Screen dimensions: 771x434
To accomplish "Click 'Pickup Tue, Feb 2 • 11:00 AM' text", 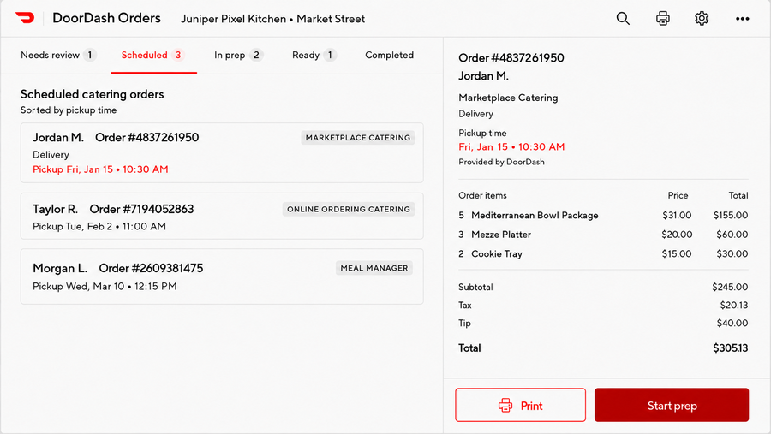I will click(99, 227).
